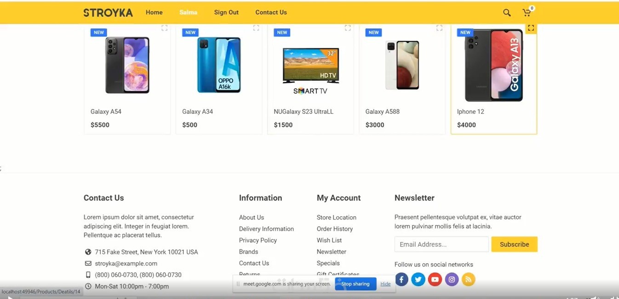
Task: Click the Facebook social icon
Action: [401, 279]
